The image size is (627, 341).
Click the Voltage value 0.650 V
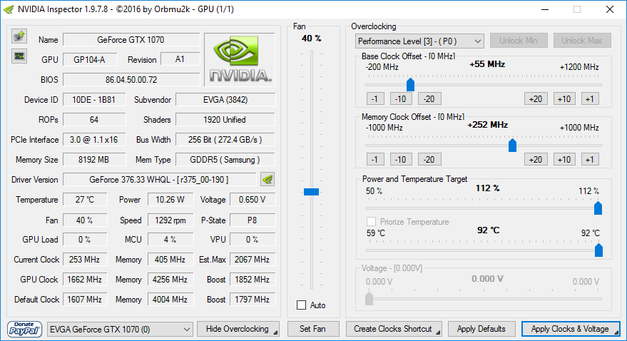coord(253,200)
